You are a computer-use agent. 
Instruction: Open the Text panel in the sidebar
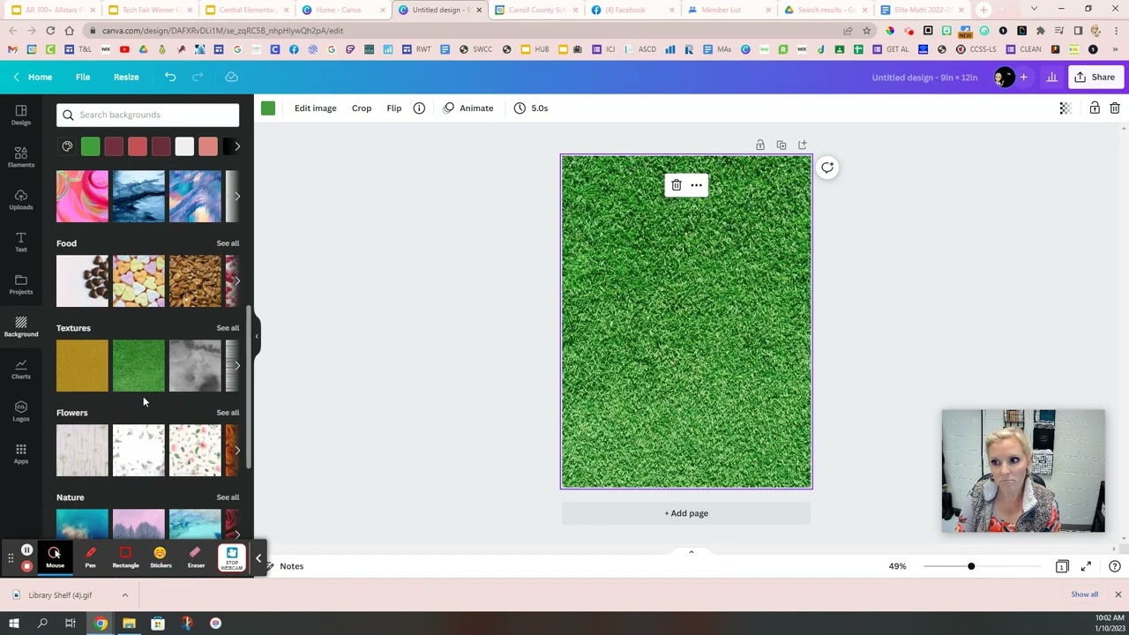tap(21, 242)
